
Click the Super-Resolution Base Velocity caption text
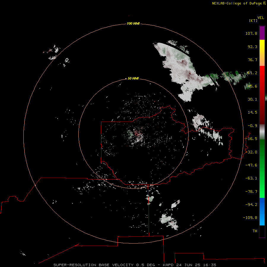pyautogui.click(x=135, y=265)
